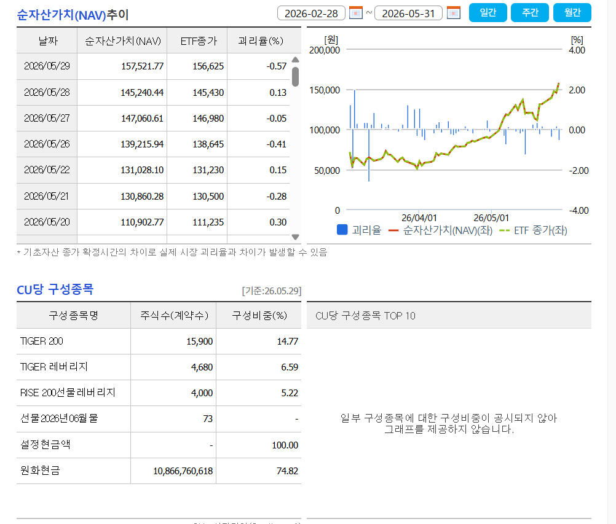616x524 pixels.
Task: Select the 2026/05/21 date cell
Action: tap(47, 196)
